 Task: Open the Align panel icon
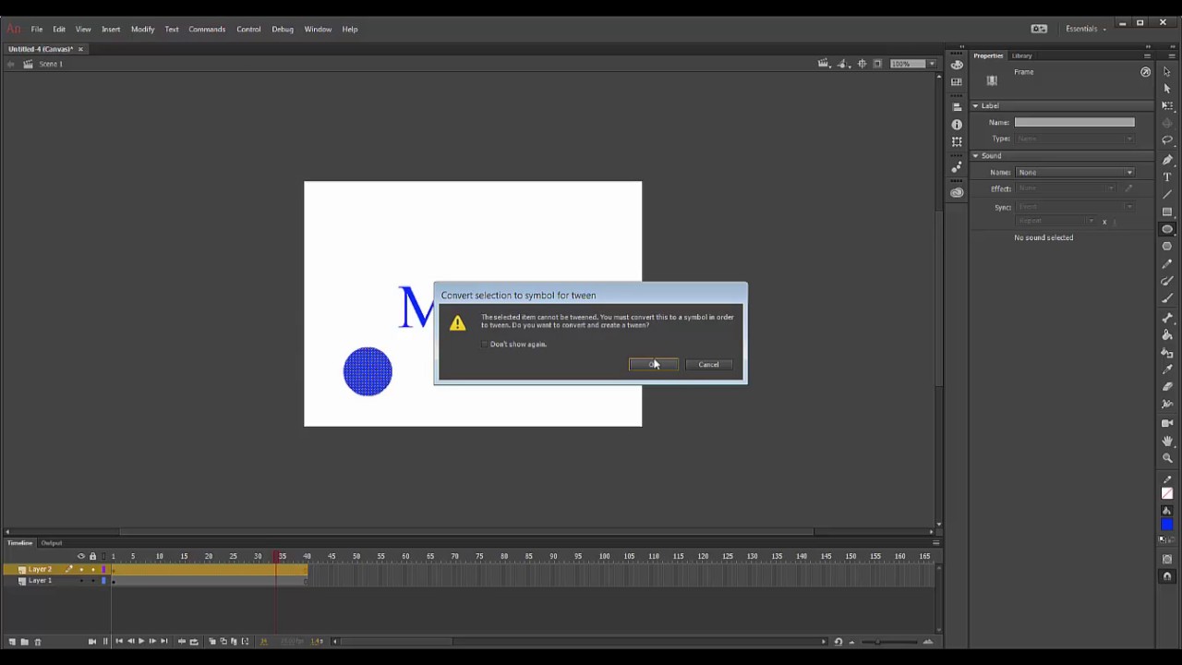pyautogui.click(x=957, y=106)
